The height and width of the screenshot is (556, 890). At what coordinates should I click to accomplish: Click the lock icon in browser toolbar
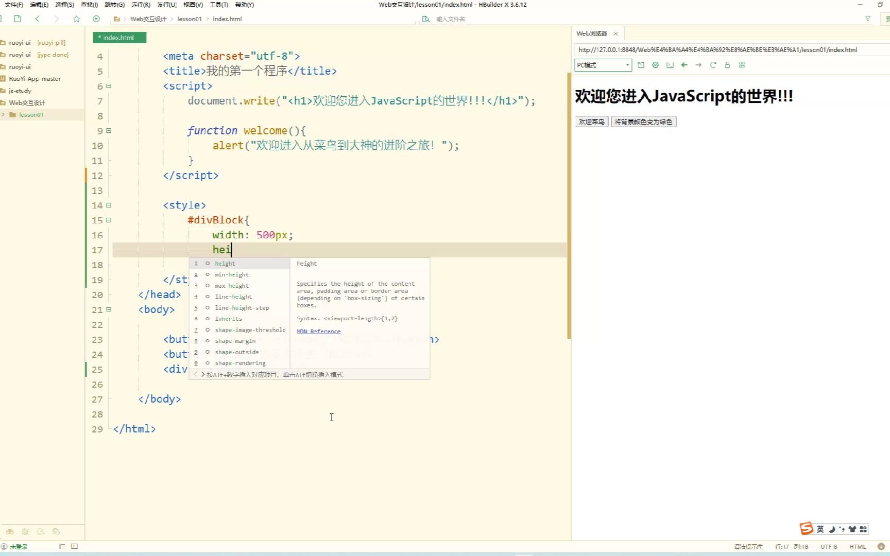coord(727,65)
